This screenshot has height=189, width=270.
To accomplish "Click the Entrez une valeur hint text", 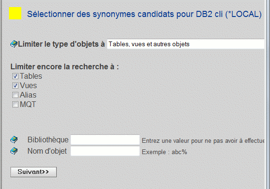I will coord(203,141).
